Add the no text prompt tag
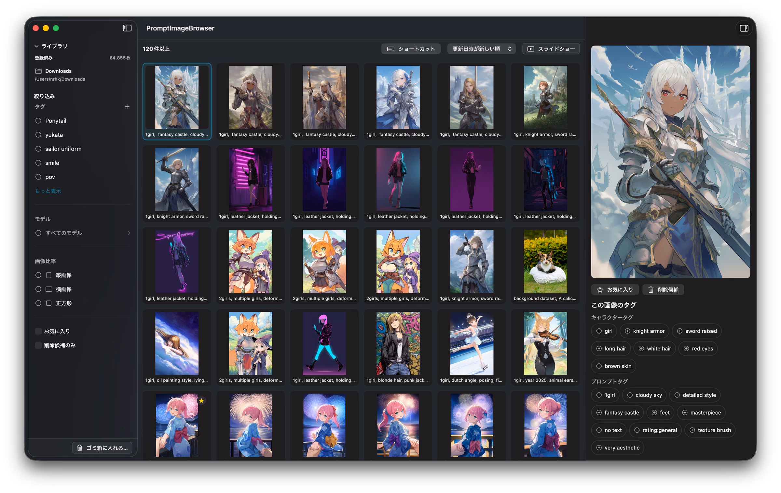The height and width of the screenshot is (493, 781). pyautogui.click(x=609, y=430)
